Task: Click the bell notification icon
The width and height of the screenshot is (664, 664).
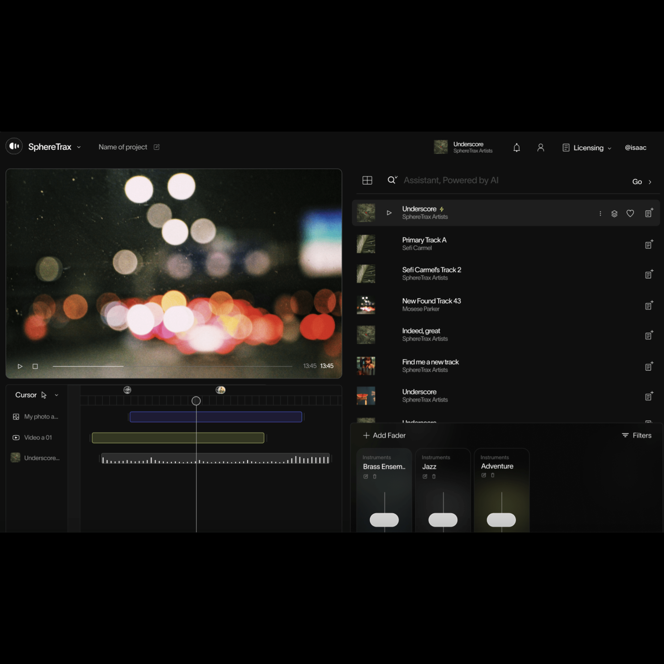Action: click(x=517, y=147)
